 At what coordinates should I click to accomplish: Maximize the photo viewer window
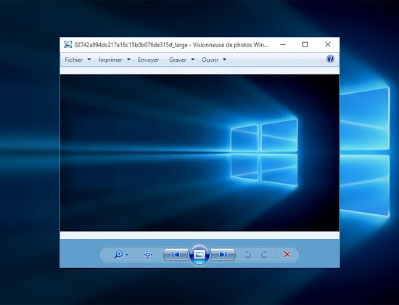click(305, 44)
